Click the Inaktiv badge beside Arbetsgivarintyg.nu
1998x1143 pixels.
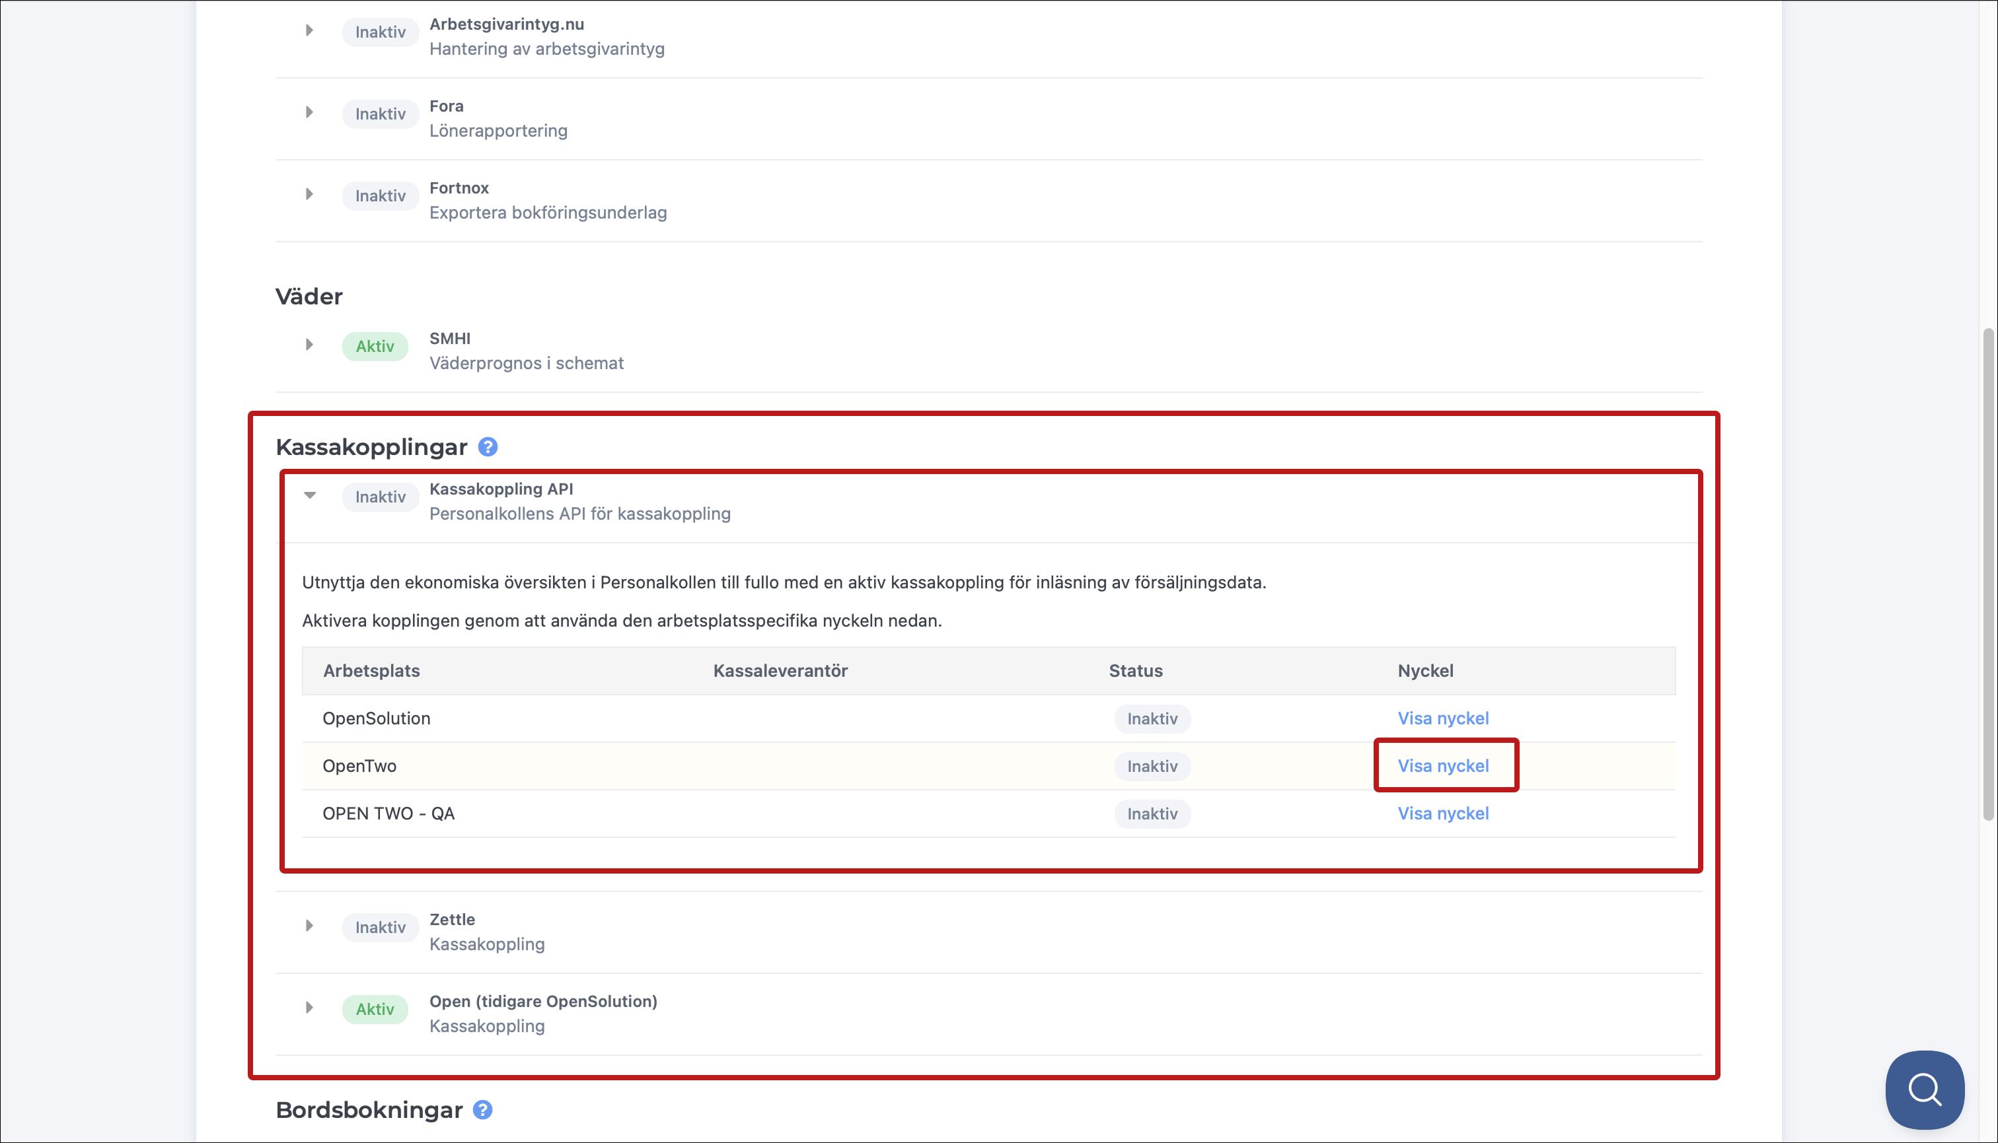click(380, 32)
